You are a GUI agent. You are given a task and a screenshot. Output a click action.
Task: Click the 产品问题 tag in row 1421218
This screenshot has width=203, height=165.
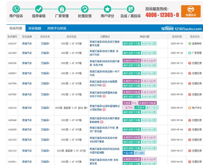pyautogui.click(x=128, y=153)
